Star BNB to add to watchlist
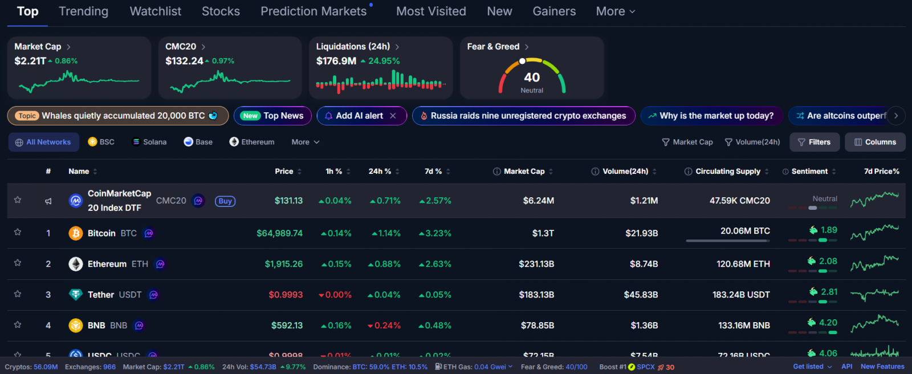Screen dimensions: 912x374 pyautogui.click(x=18, y=325)
